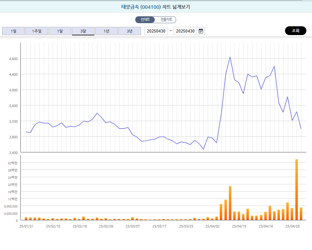
Task: Click the 12백만 volume axis label
Action: (x=13, y=199)
